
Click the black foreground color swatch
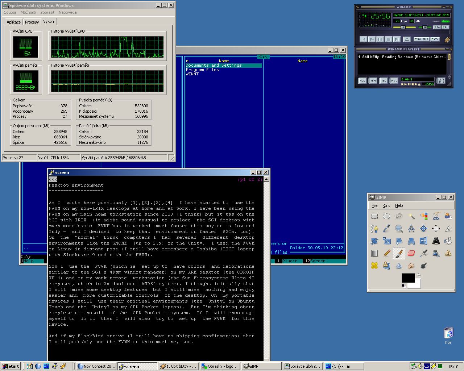point(408,278)
